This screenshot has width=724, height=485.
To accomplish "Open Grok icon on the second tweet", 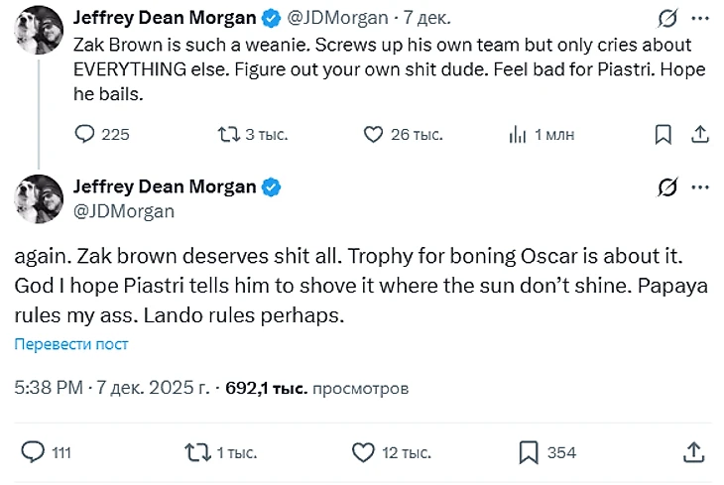I will pos(667,187).
